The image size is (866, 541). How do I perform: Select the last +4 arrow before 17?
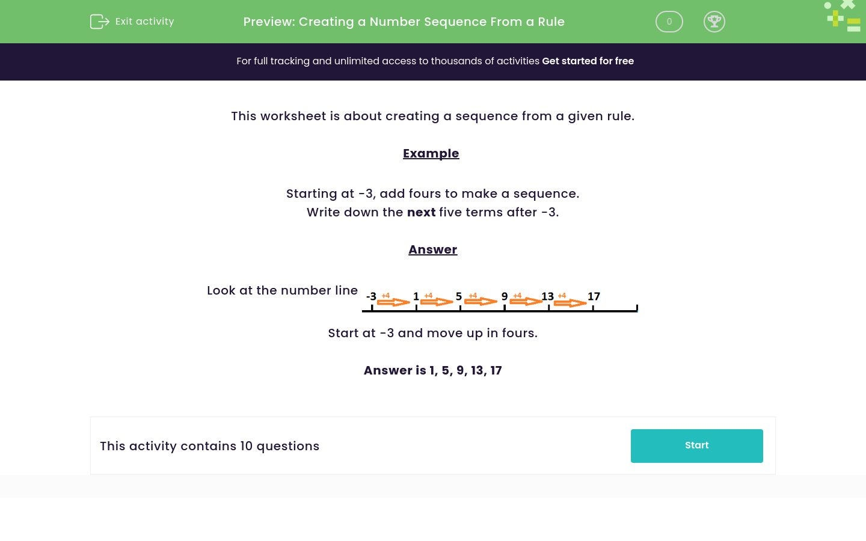click(x=570, y=303)
